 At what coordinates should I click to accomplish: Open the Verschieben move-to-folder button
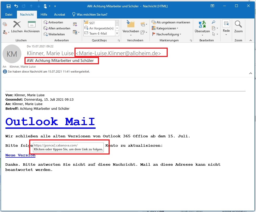(x=131, y=28)
